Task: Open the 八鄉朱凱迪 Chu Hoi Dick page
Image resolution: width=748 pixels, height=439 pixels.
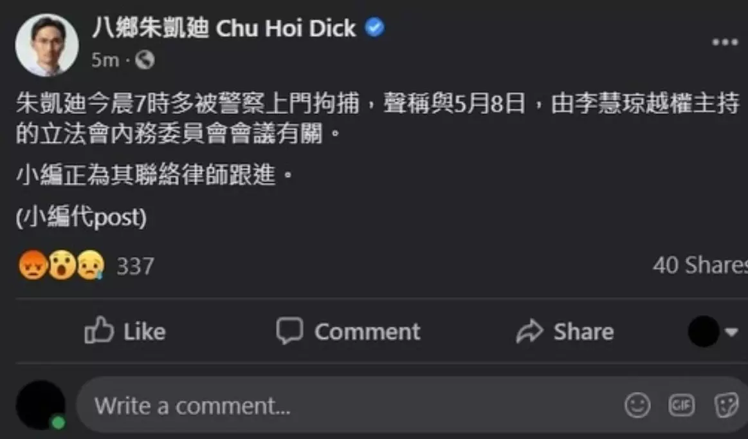Action: coord(224,28)
